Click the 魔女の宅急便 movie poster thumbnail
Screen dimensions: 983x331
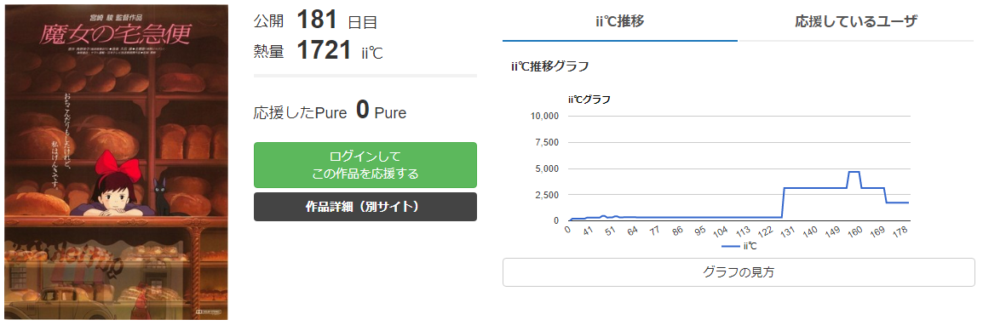click(116, 162)
